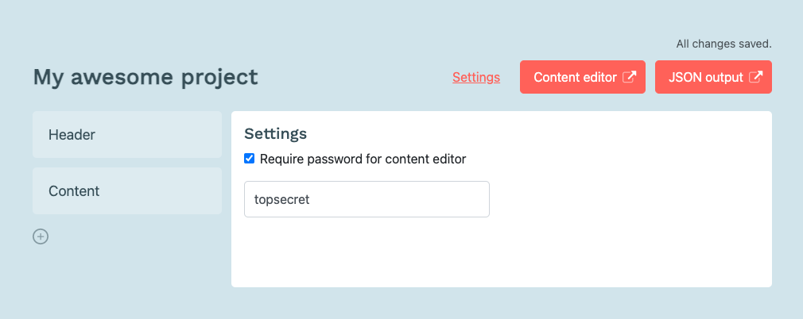The width and height of the screenshot is (803, 319).
Task: Click the 'Content editor' button text
Action: 575,77
